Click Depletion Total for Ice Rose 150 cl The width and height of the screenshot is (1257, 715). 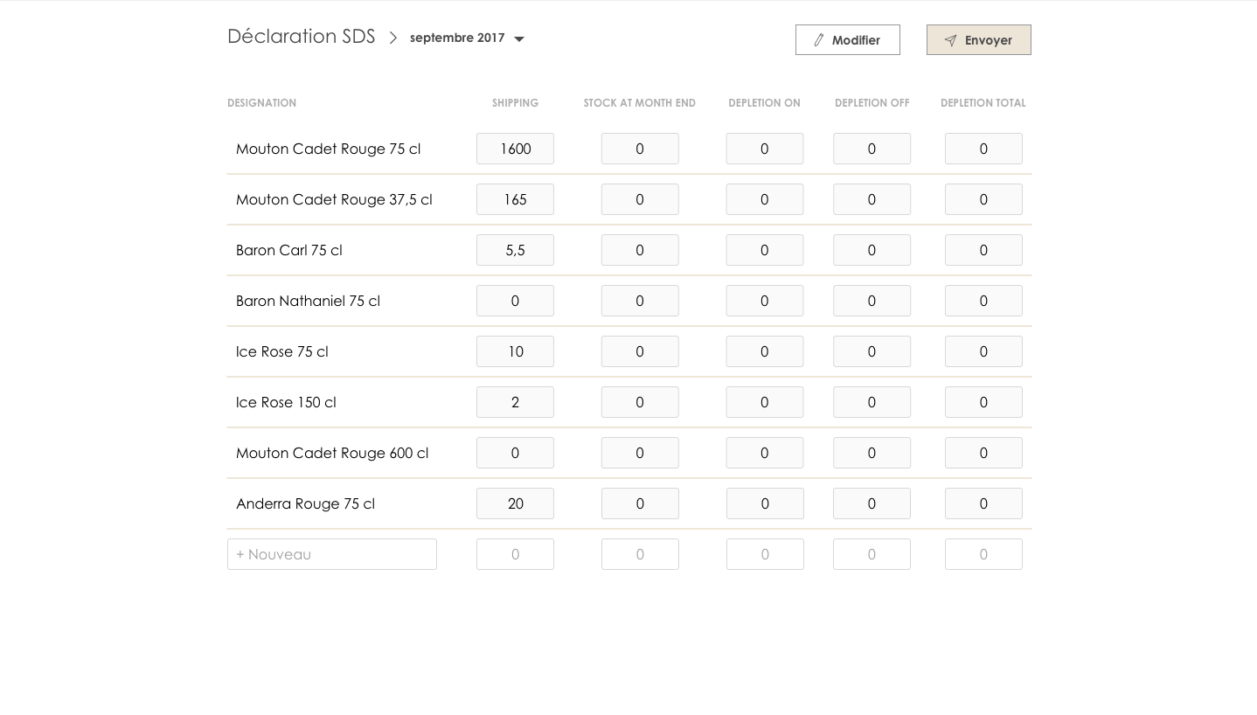(983, 402)
